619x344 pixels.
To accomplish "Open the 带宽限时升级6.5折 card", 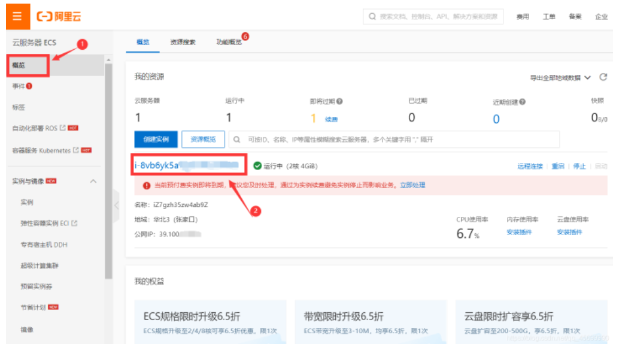I will pos(371,322).
